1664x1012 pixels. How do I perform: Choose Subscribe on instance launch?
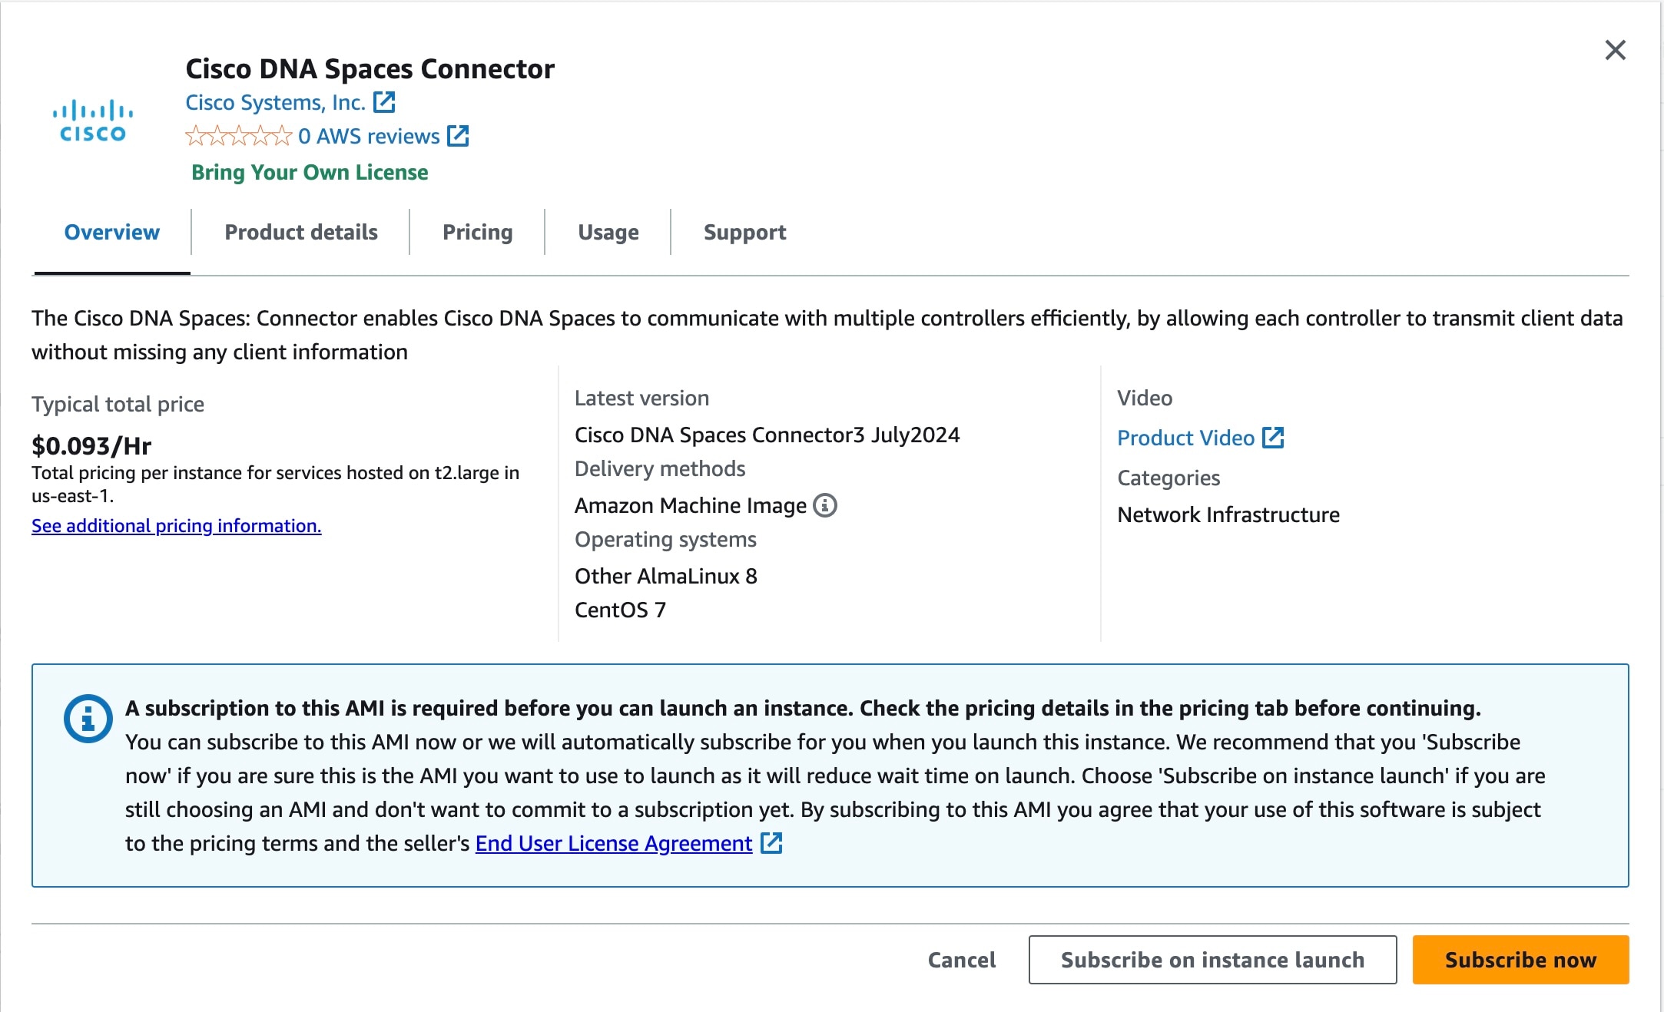pyautogui.click(x=1212, y=960)
